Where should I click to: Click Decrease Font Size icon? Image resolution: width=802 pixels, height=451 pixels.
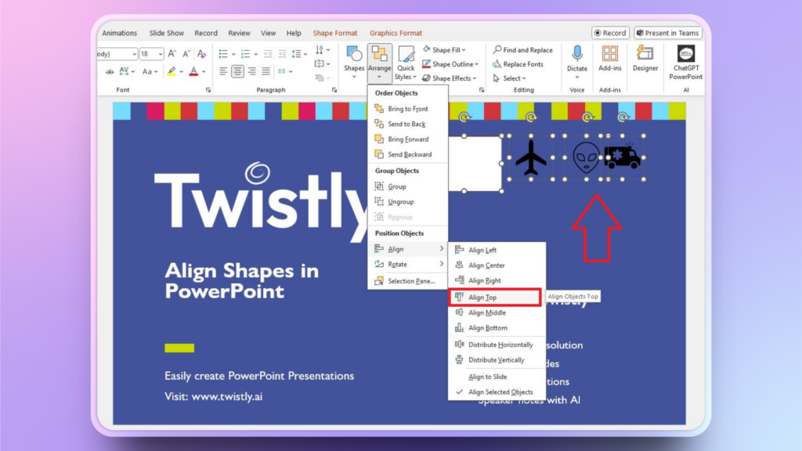[186, 54]
